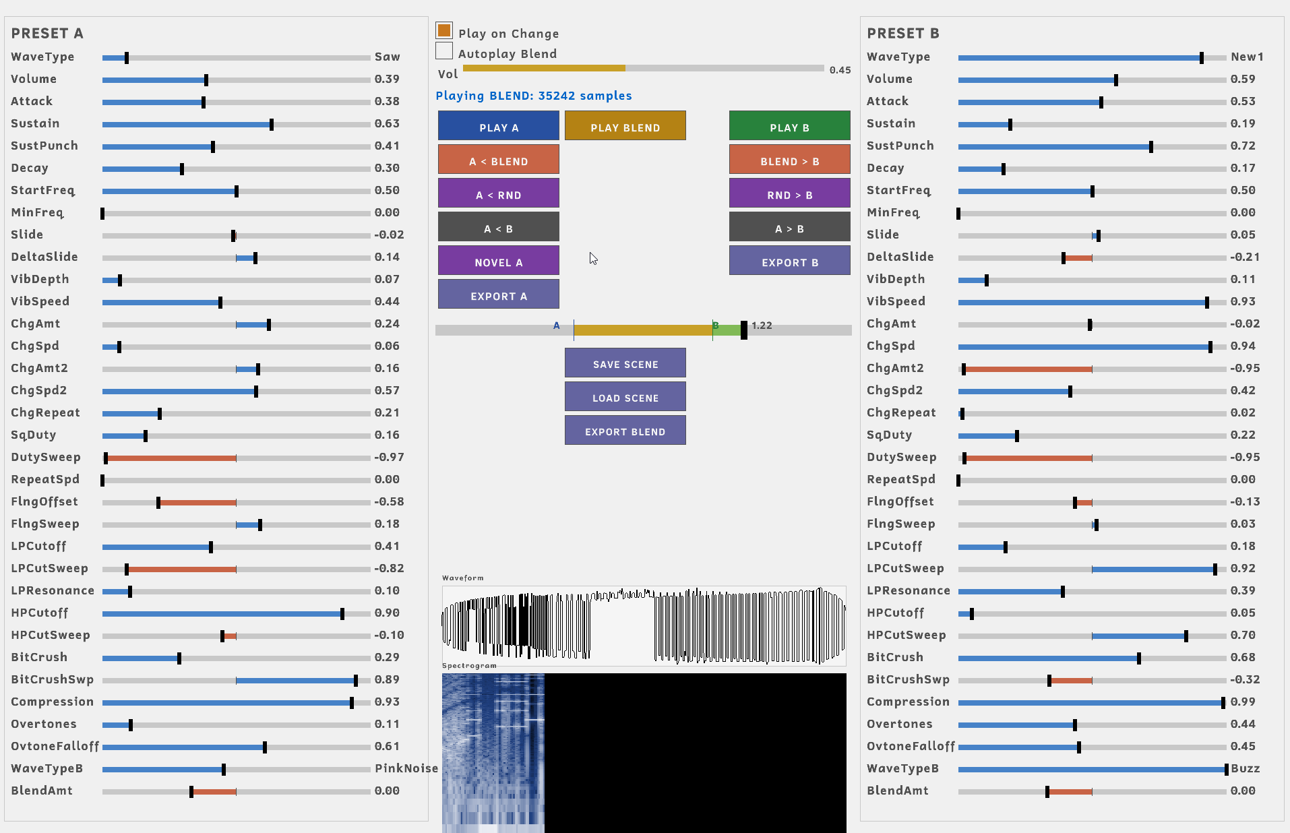Click the Waveform display
Screen dimensions: 1290x833
coord(644,625)
